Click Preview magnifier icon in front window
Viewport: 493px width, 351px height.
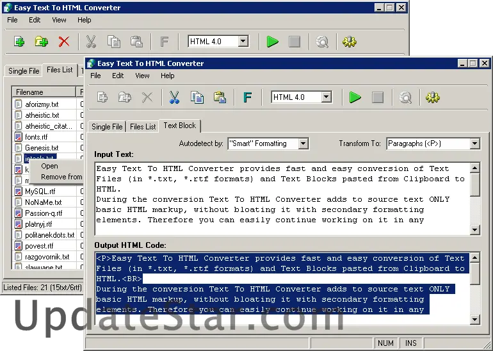pos(405,97)
